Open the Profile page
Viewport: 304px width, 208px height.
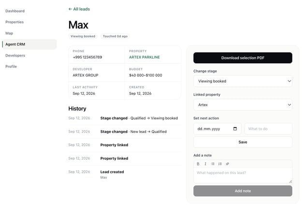point(11,67)
